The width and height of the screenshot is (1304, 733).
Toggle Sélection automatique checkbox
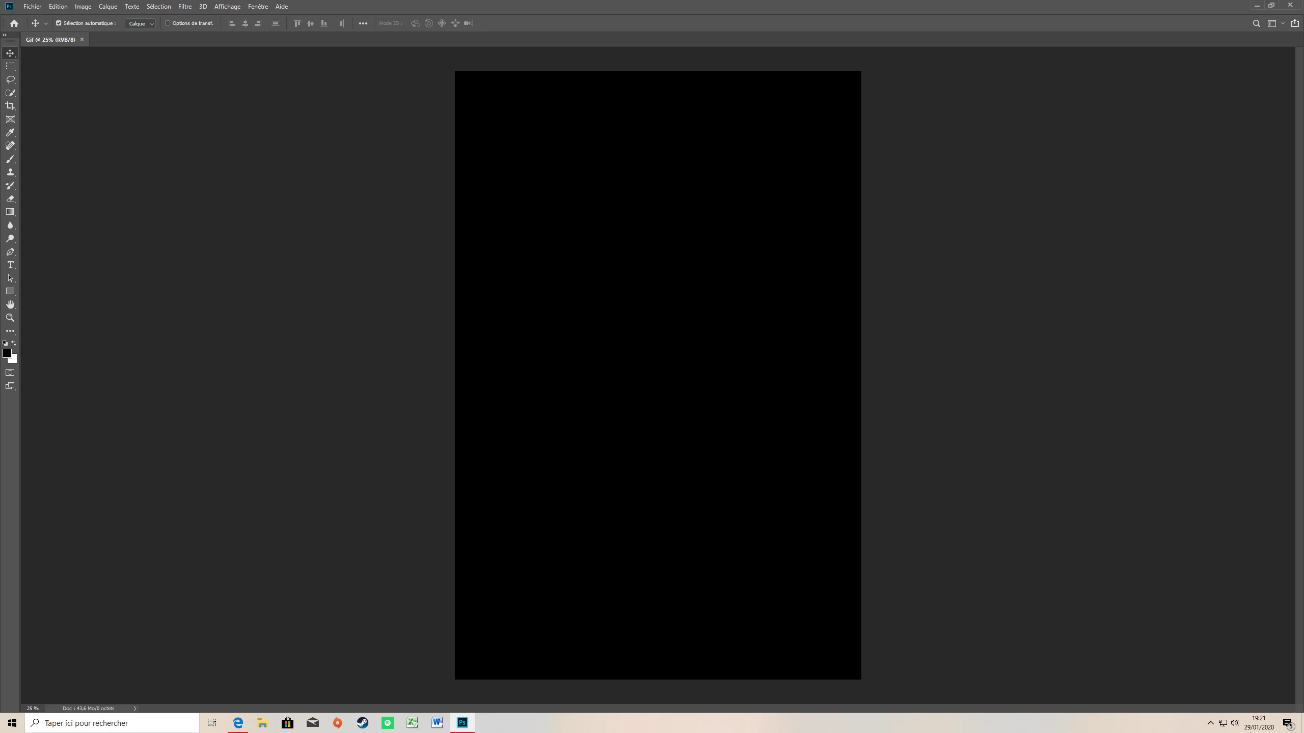(x=59, y=23)
